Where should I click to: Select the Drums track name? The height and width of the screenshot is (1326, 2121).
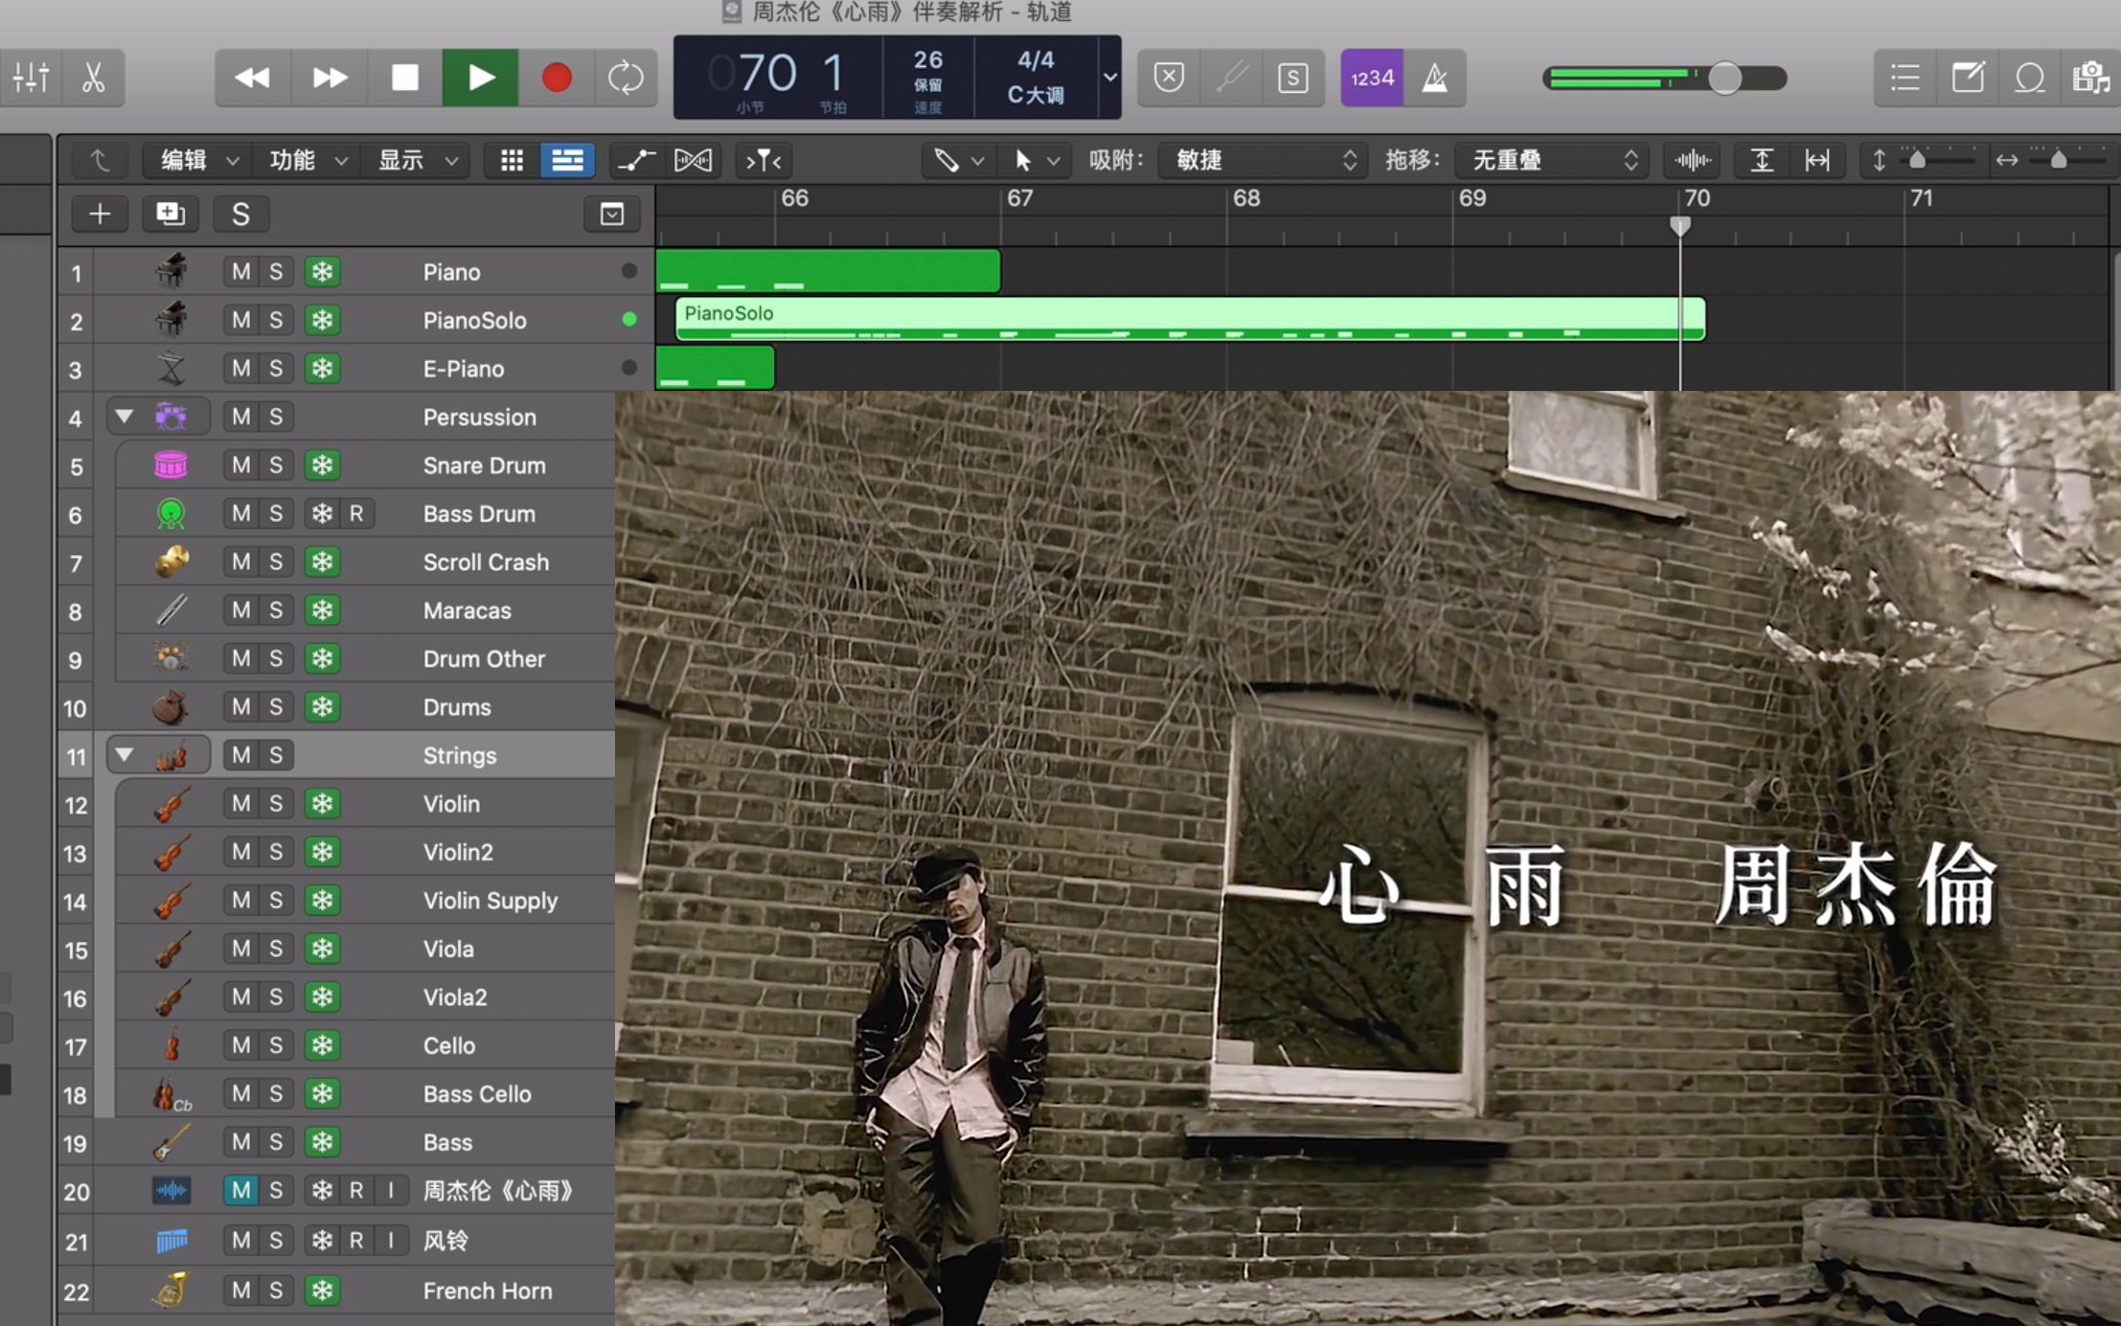pyautogui.click(x=457, y=707)
